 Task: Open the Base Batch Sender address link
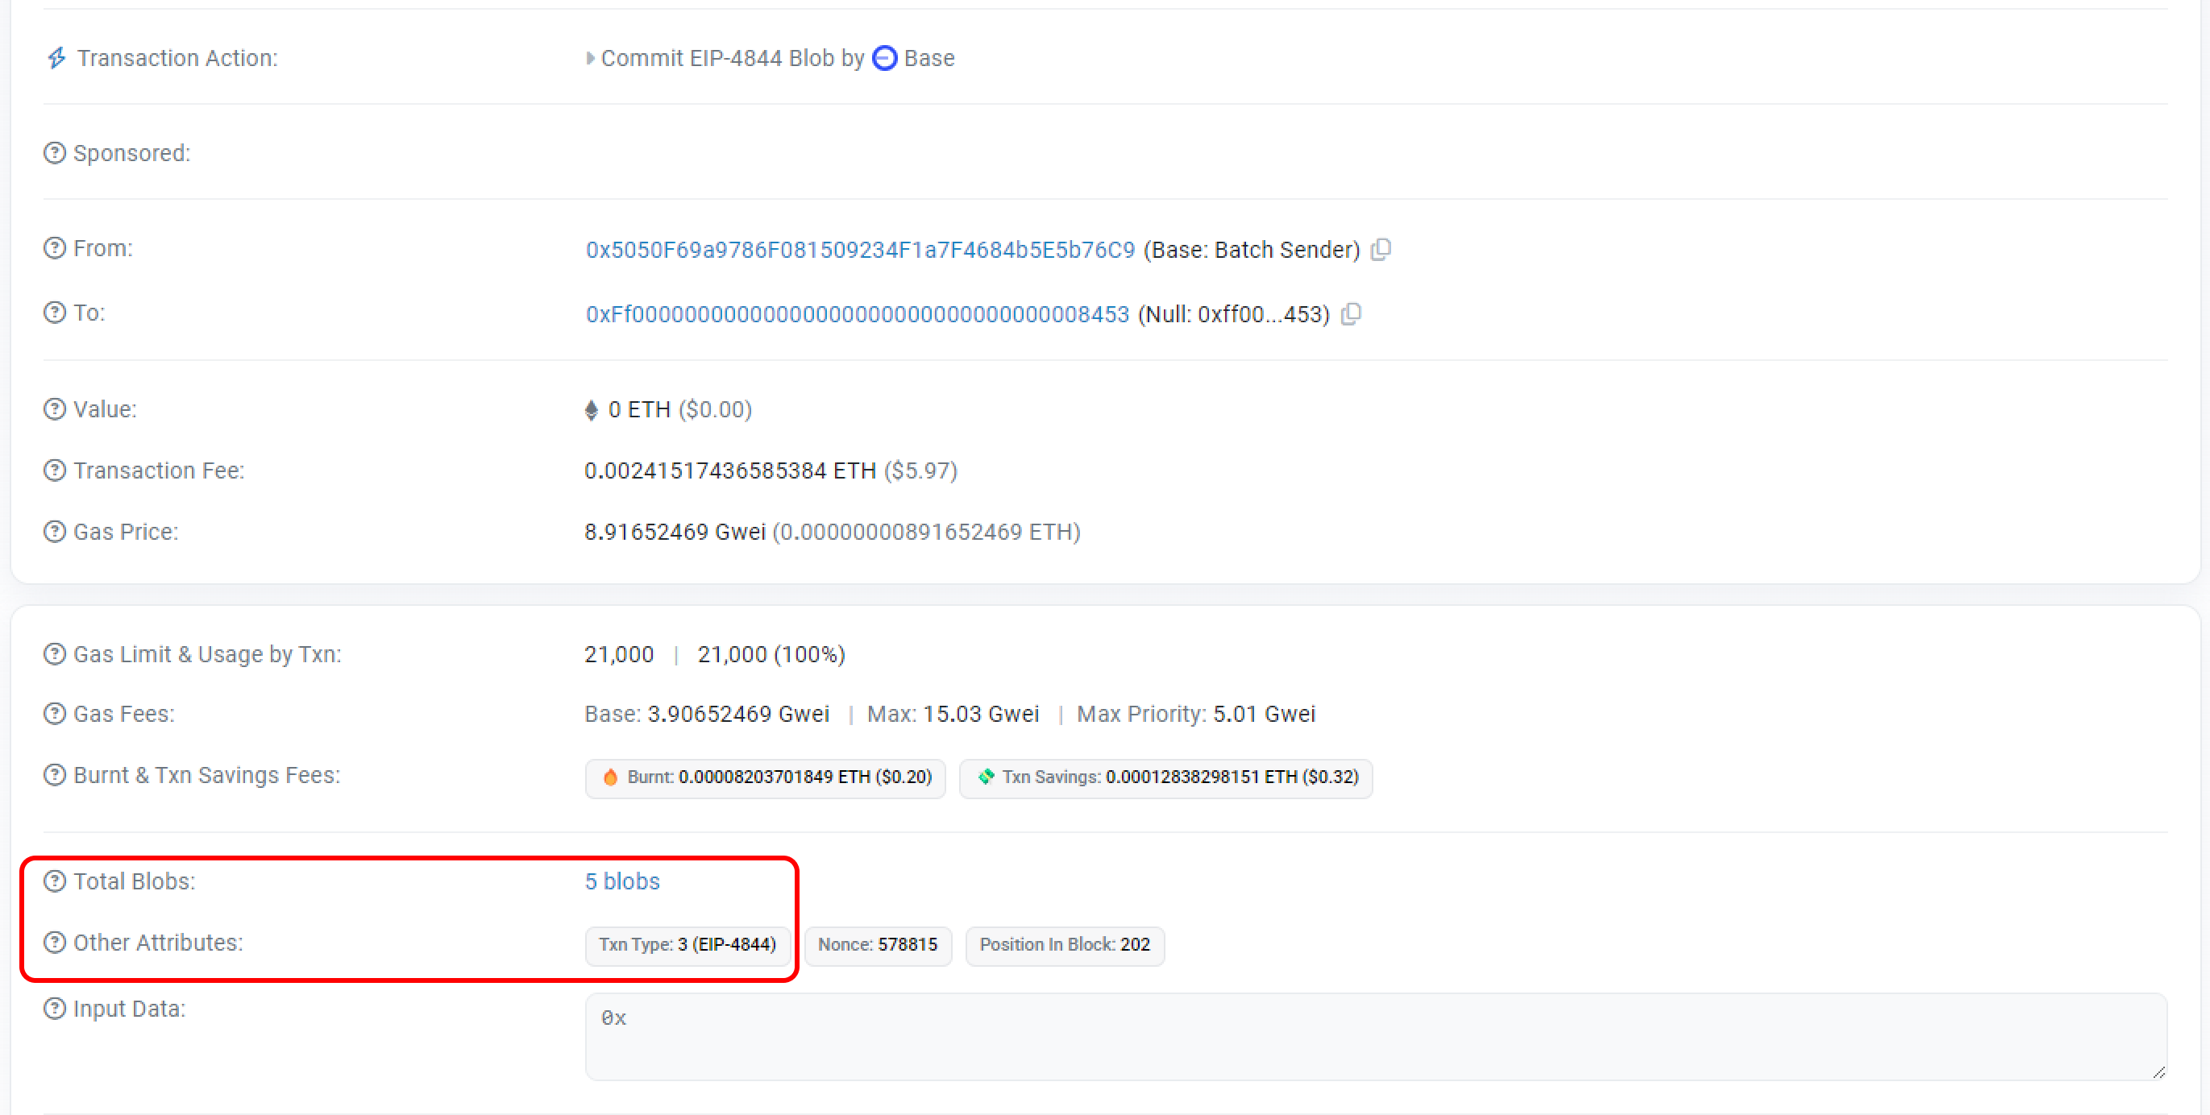[x=860, y=250]
